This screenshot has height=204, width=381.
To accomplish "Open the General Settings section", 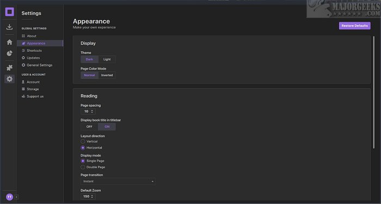I will (39, 65).
